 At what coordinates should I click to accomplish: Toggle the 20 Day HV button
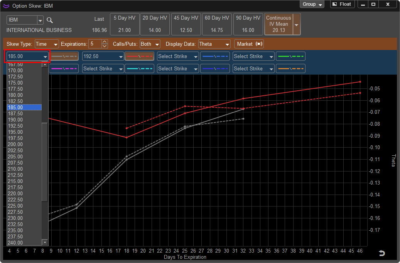click(155, 24)
